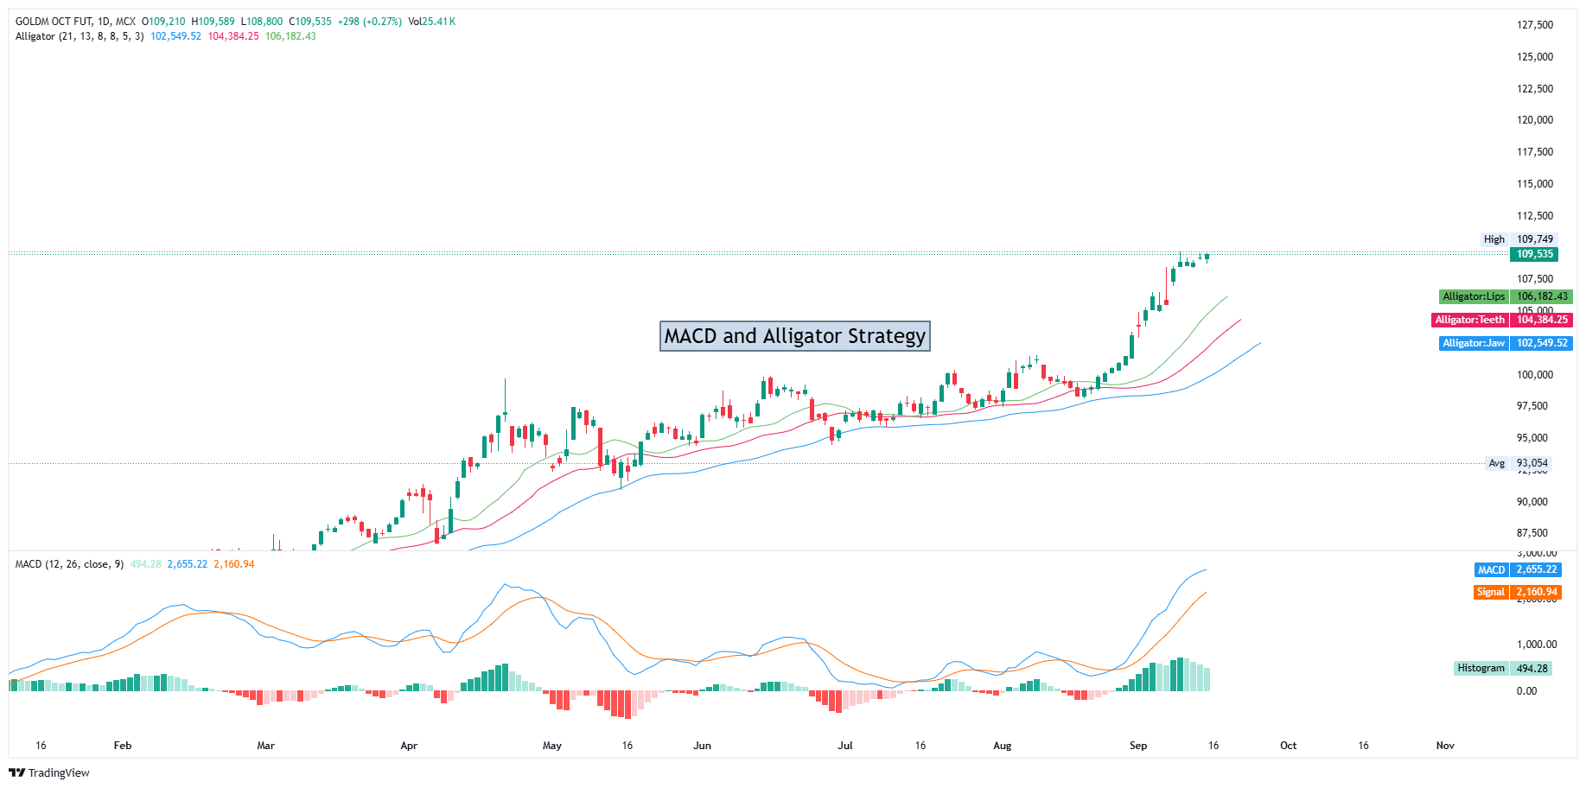This screenshot has width=1586, height=788.
Task: Click the Oct label on time axis
Action: tap(1288, 746)
